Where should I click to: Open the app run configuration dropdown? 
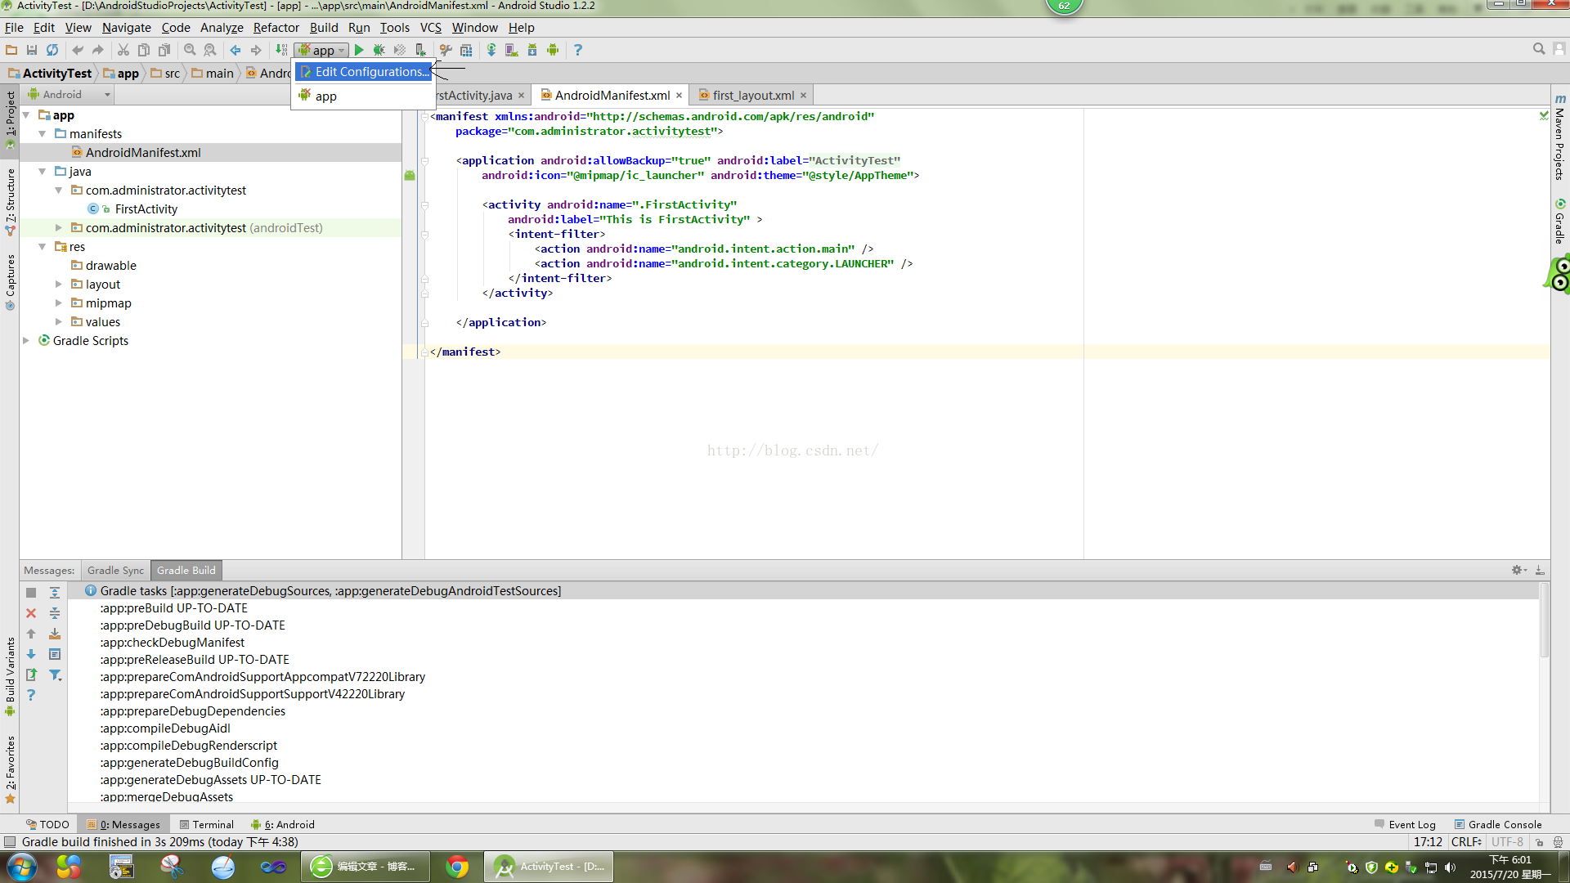(x=322, y=50)
